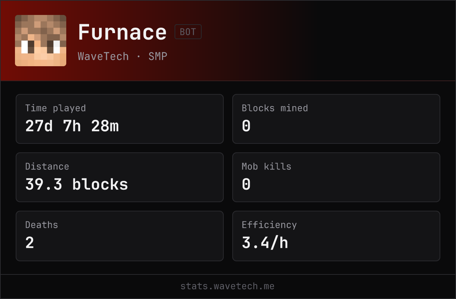This screenshot has width=456, height=299.
Task: Select the Deaths label
Action: (42, 225)
